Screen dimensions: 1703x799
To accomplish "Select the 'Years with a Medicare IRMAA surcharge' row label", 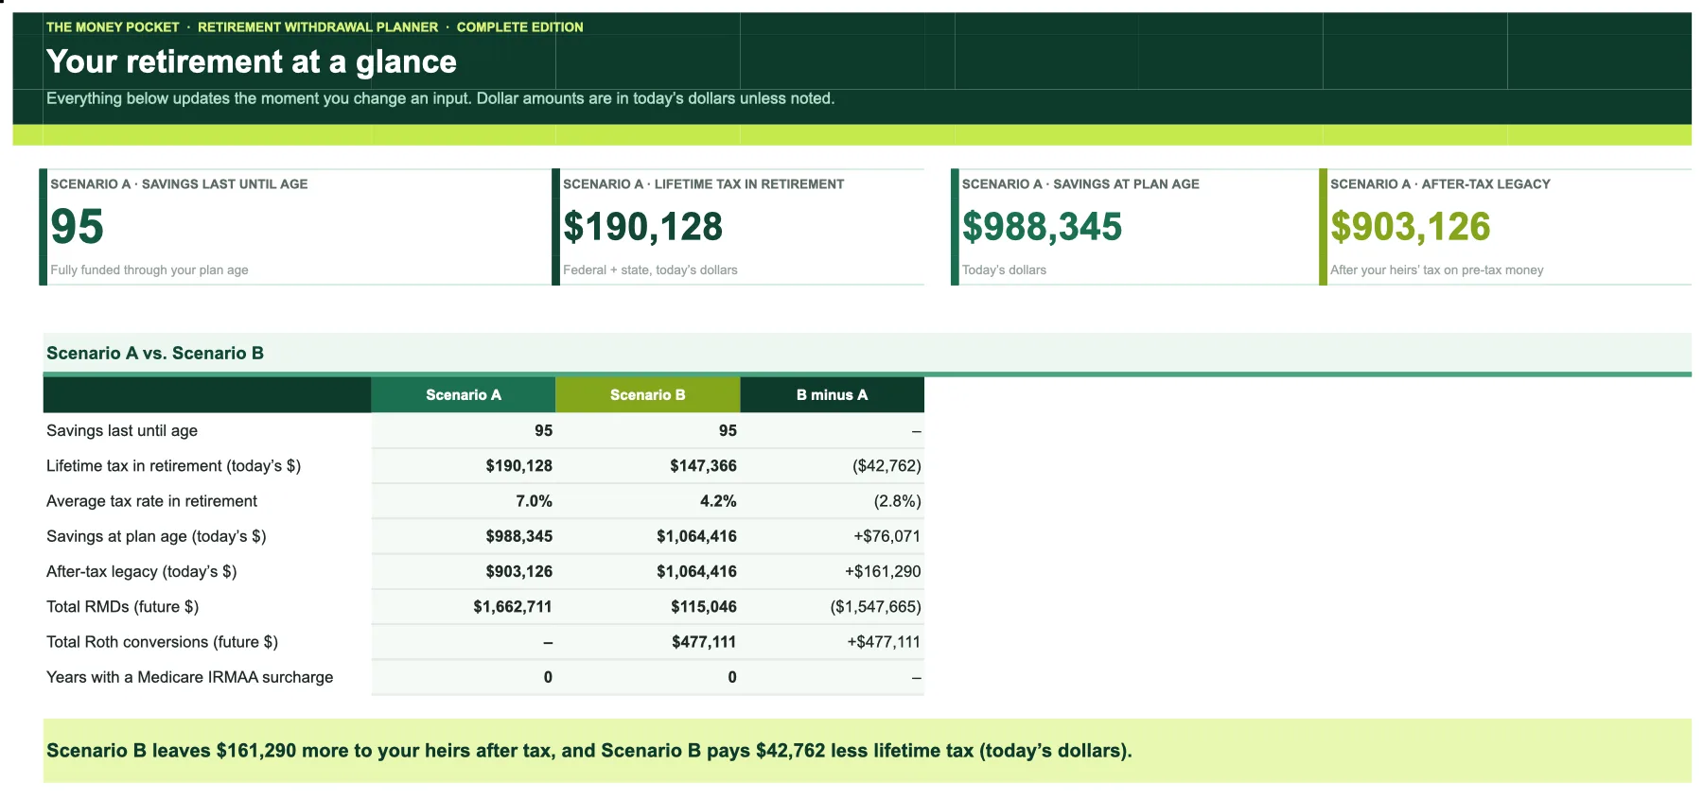I will (x=189, y=677).
